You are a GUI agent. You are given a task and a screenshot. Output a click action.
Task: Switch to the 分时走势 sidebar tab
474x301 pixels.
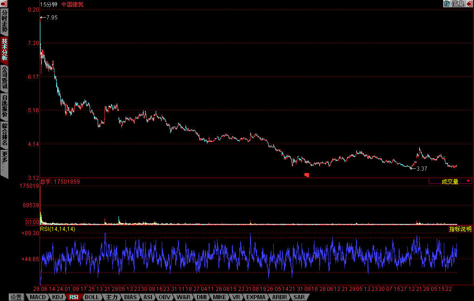[x=4, y=22]
